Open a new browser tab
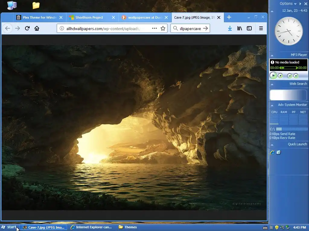 (229, 17)
